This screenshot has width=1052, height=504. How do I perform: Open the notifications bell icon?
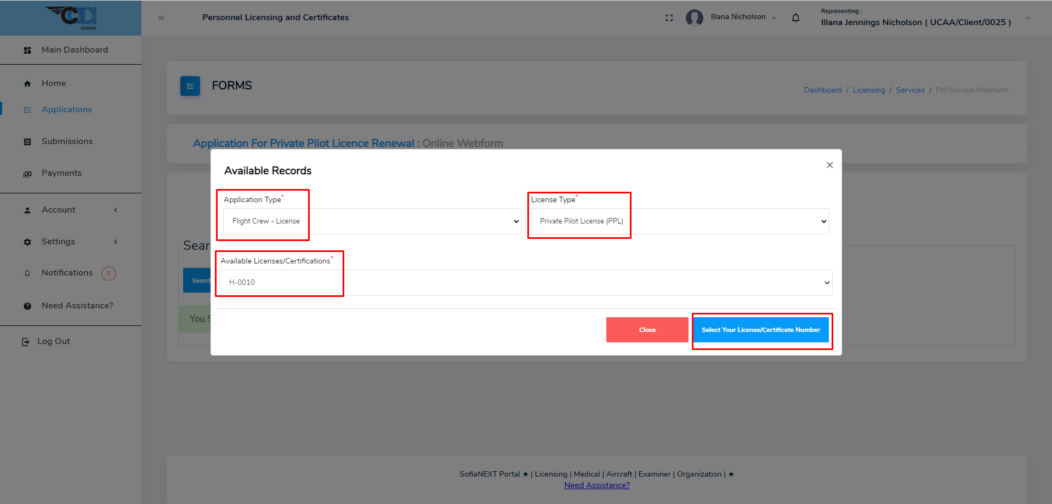(x=795, y=18)
